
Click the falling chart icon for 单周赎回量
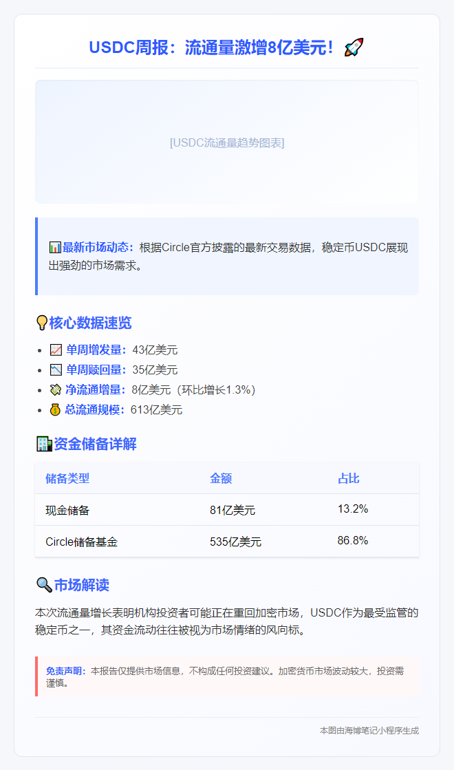[56, 370]
